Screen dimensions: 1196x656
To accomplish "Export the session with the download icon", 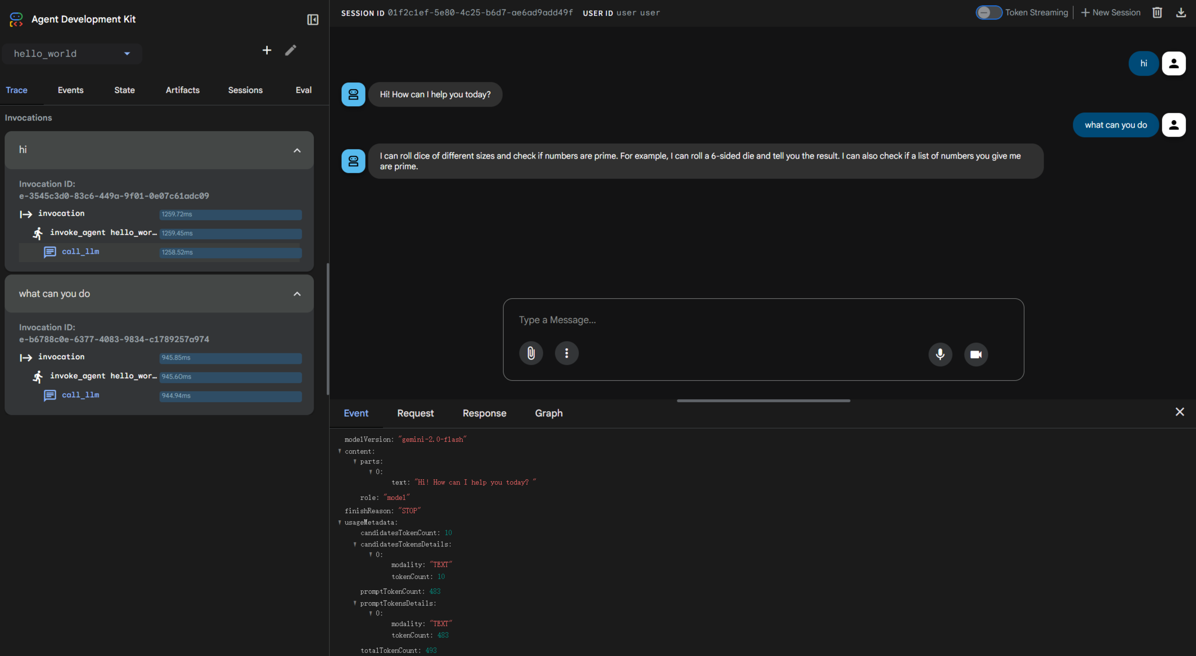I will 1181,12.
